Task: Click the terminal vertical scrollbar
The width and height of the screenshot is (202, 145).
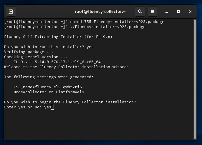Action: click(x=195, y=79)
